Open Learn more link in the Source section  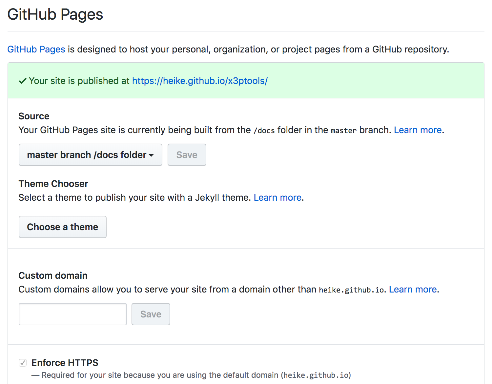(x=418, y=130)
